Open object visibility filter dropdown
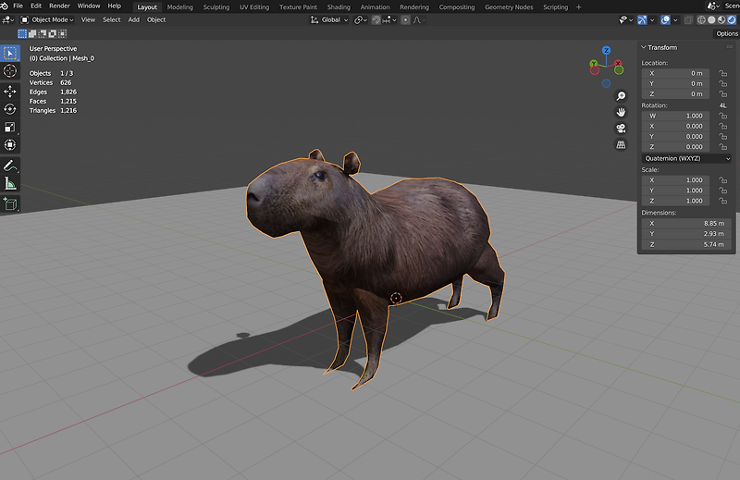Screen dimensions: 740x480 [625, 19]
